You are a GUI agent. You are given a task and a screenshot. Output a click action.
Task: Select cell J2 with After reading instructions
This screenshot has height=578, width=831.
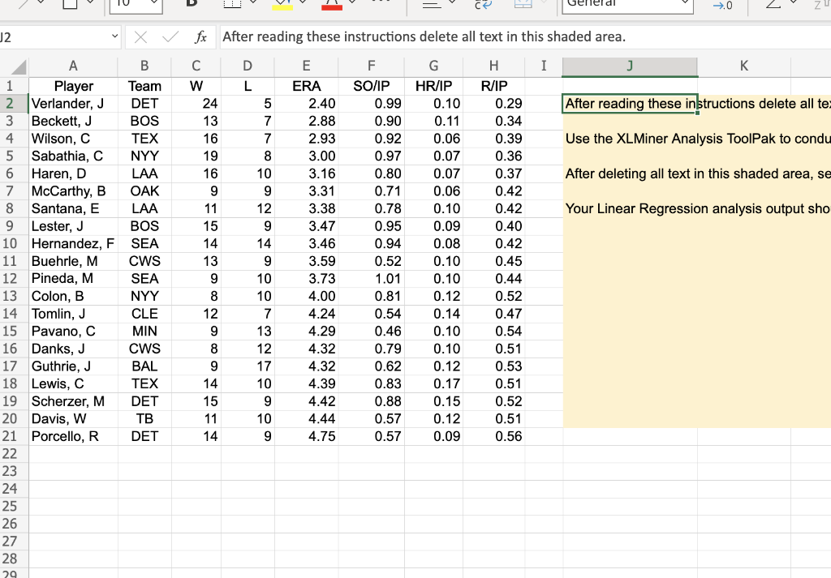tap(630, 104)
